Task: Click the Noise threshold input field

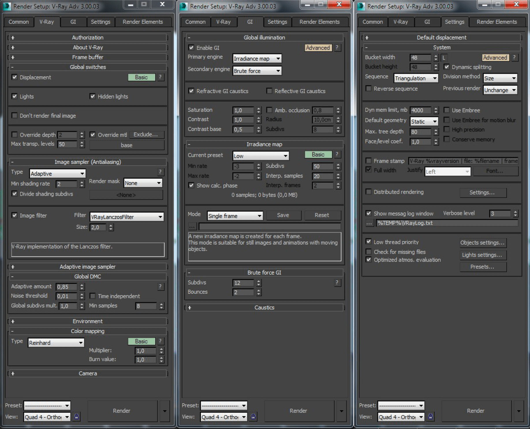Action: click(x=67, y=296)
